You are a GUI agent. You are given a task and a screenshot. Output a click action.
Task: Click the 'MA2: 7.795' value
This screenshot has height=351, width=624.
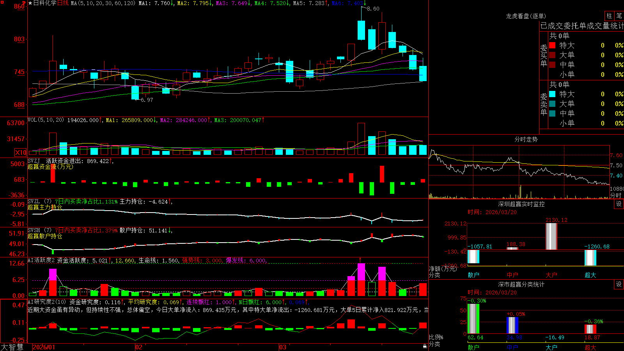pyautogui.click(x=192, y=3)
